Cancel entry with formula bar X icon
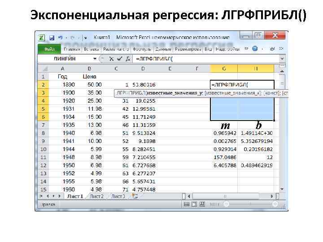323x242 pixels. click(x=111, y=59)
